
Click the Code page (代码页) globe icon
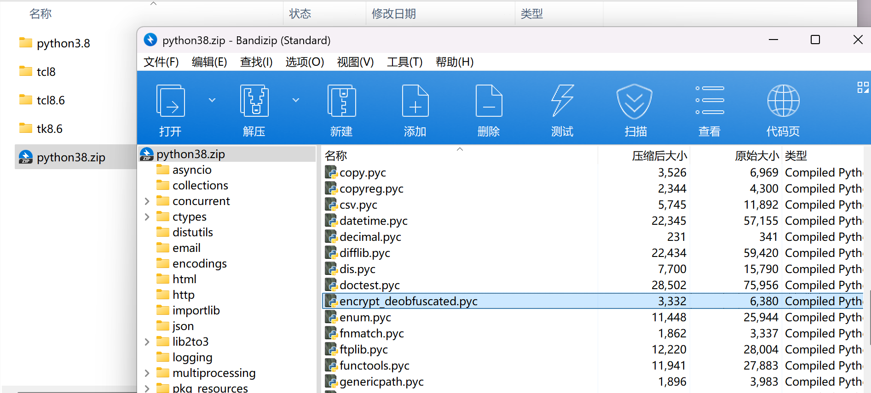coord(783,101)
